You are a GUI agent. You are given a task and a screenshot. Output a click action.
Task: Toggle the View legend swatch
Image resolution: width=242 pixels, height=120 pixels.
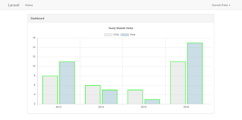click(x=125, y=35)
